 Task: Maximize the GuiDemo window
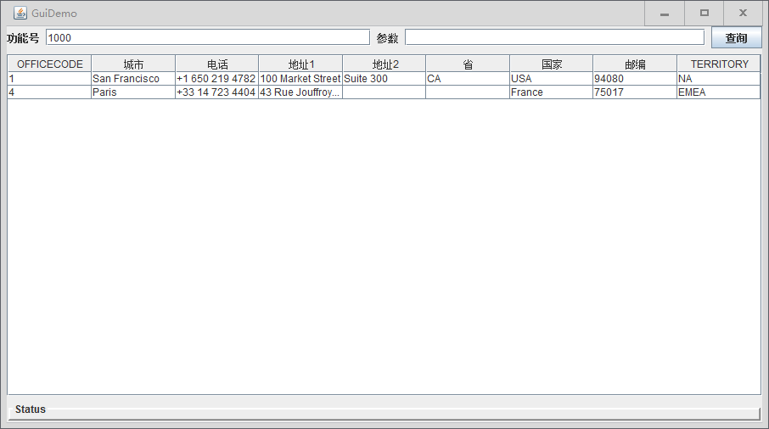(704, 14)
